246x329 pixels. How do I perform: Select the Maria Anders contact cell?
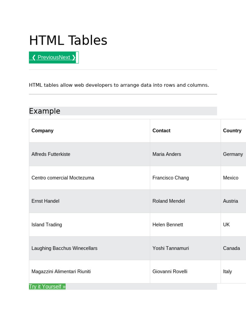167,154
